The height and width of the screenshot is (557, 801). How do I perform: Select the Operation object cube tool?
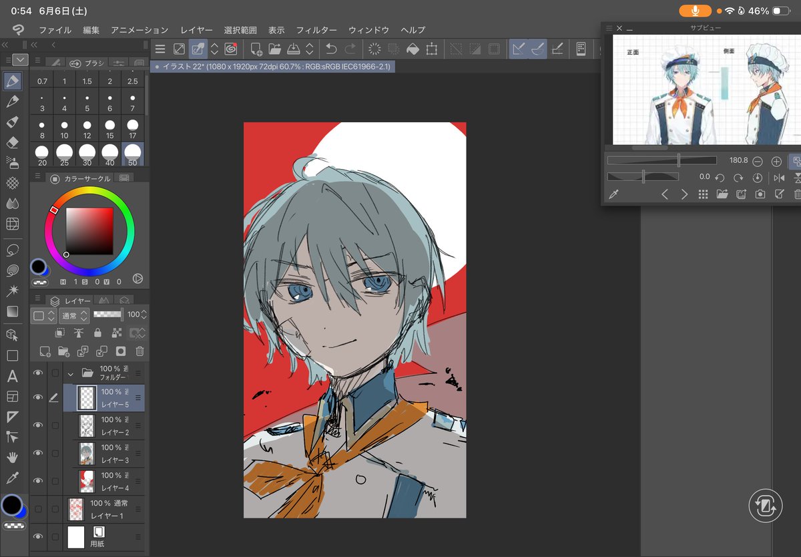pos(13,334)
